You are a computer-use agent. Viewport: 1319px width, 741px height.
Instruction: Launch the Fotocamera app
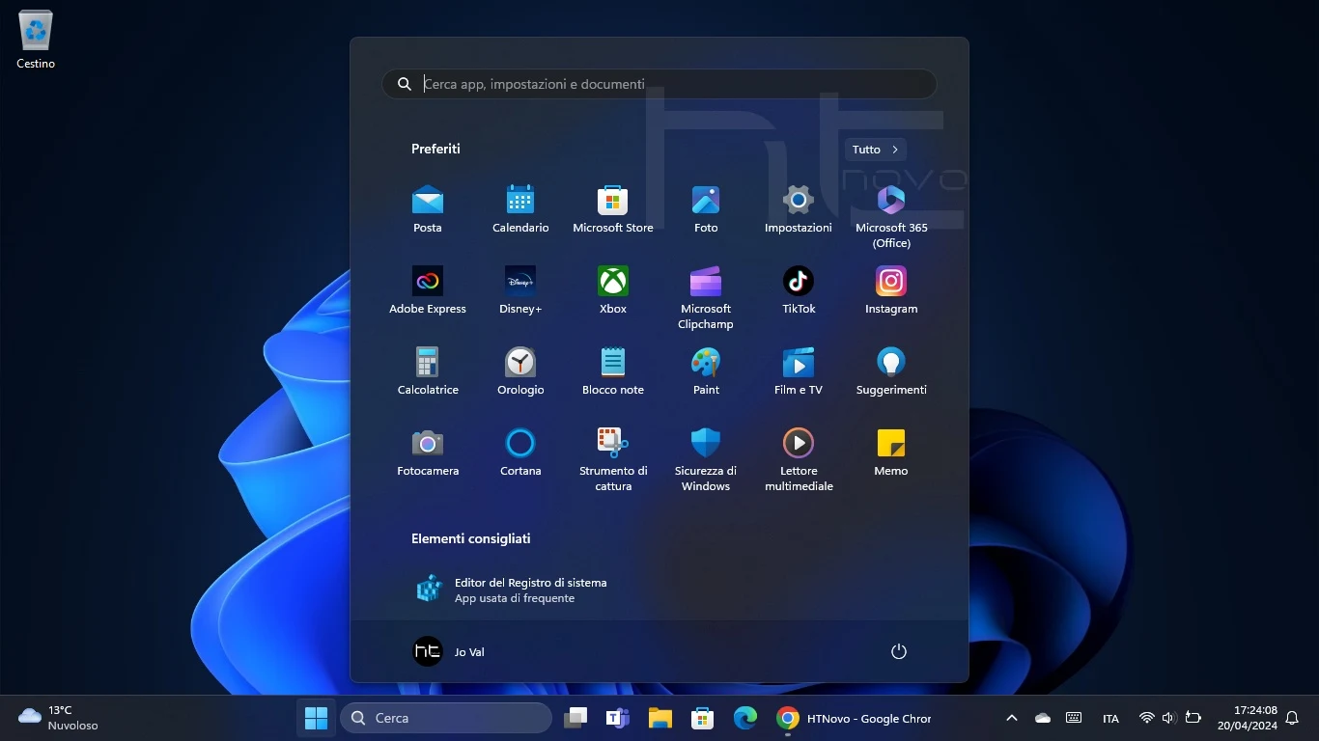tap(428, 453)
